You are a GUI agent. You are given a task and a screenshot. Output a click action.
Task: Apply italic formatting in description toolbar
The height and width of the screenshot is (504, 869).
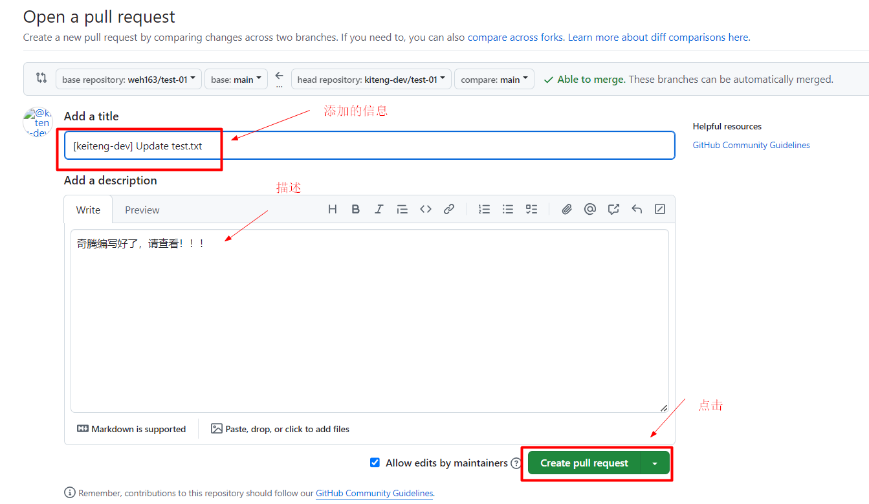379,209
